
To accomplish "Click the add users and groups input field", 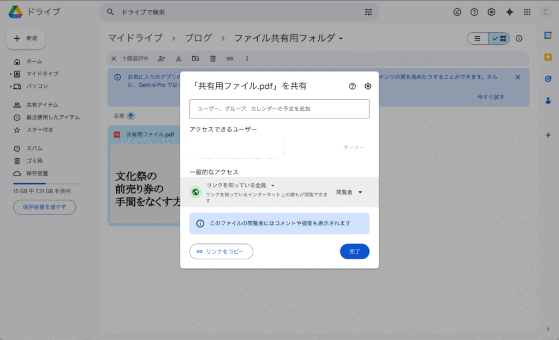I will pos(279,109).
